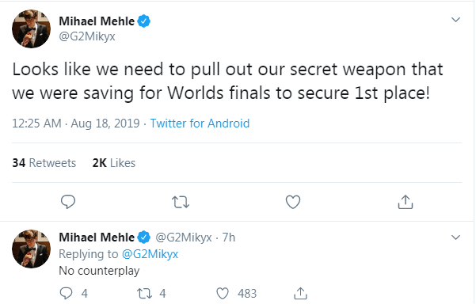
Task: Open the 7h timestamp on reply
Action: (229, 237)
